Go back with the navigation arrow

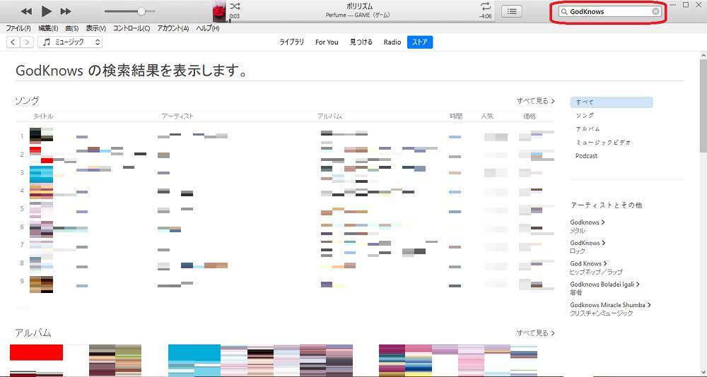(x=13, y=42)
